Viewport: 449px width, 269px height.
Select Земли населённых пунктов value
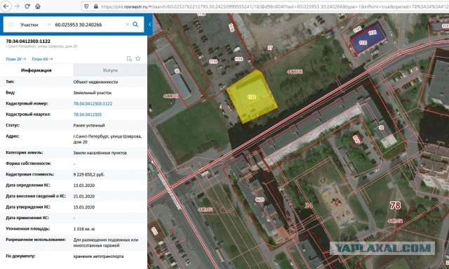tap(100, 153)
